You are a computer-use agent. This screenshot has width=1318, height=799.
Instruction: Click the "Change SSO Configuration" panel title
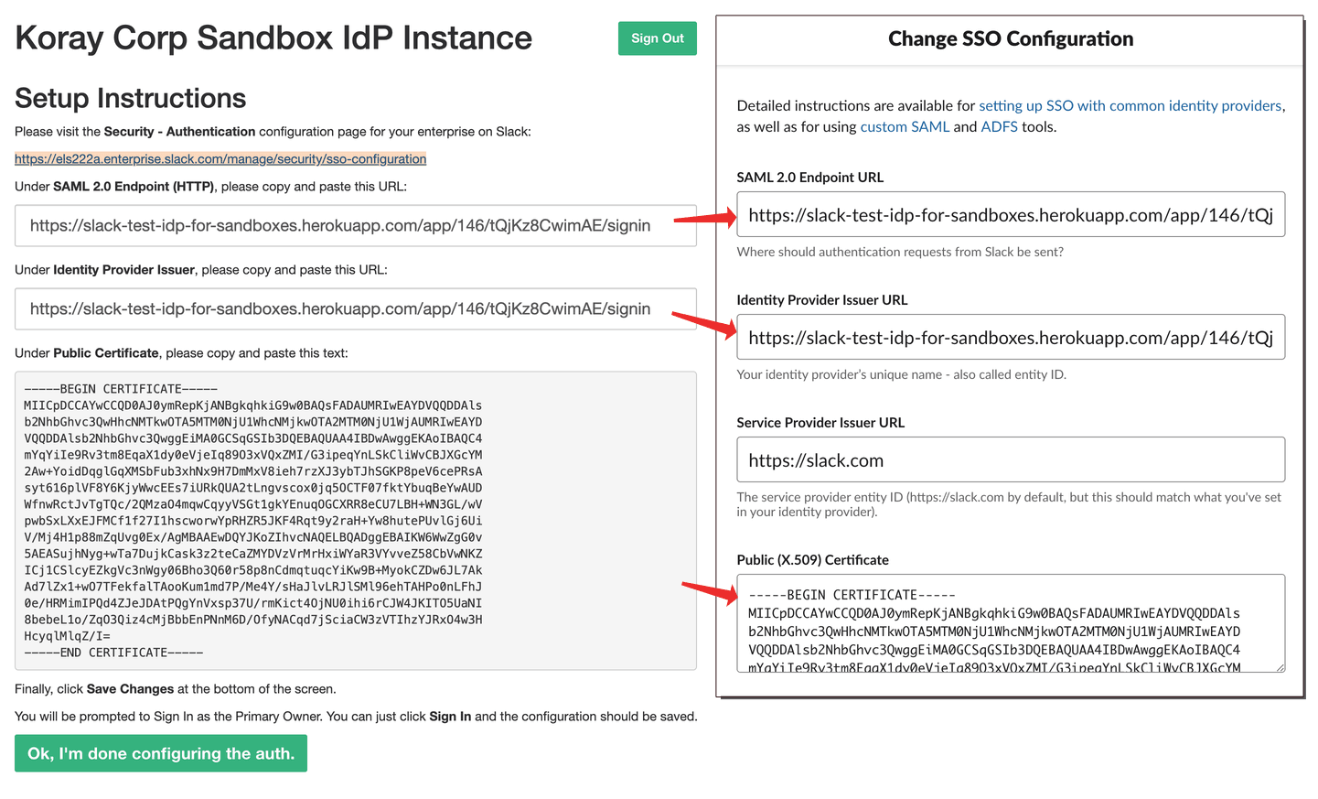[x=1010, y=38]
